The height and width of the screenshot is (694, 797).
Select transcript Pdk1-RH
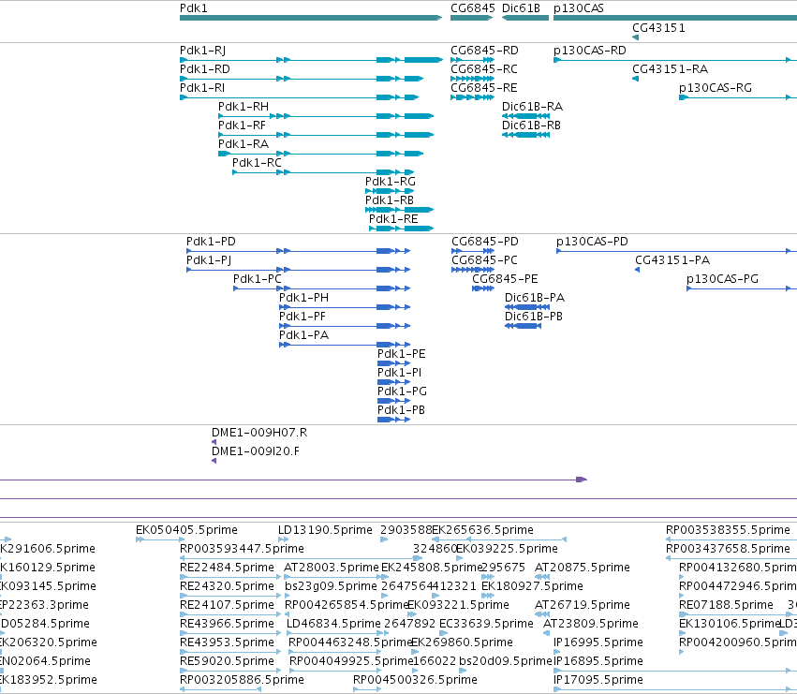(326, 116)
